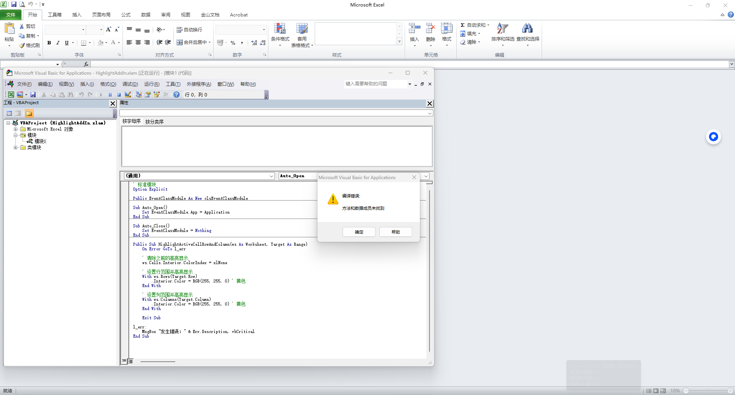This screenshot has width=735, height=395.
Task: Open the number format dropdown
Action: [x=264, y=29]
